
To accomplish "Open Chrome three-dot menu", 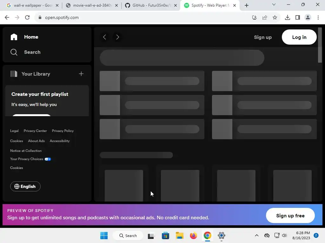I will pos(318,18).
